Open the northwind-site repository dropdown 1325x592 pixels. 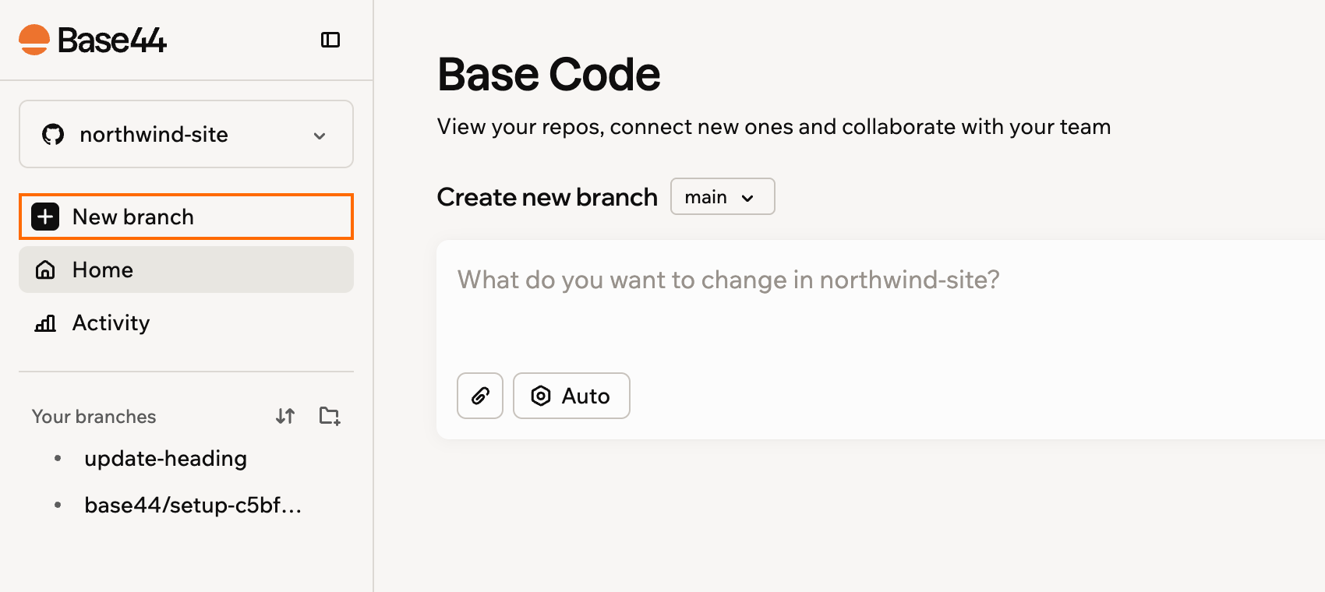click(x=186, y=134)
